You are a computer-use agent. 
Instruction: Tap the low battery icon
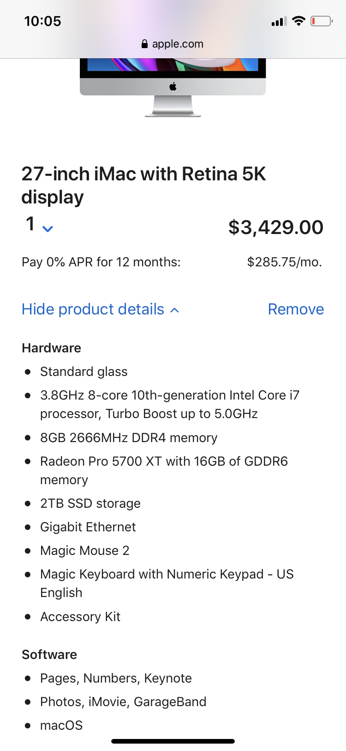click(321, 21)
